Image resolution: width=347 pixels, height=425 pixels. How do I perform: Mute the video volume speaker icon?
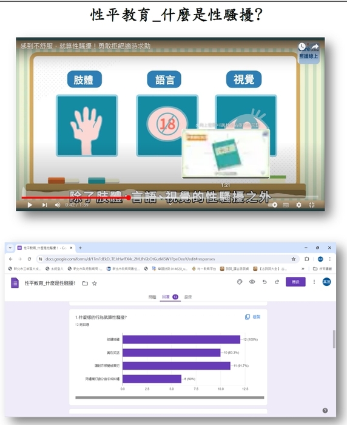tap(58, 205)
